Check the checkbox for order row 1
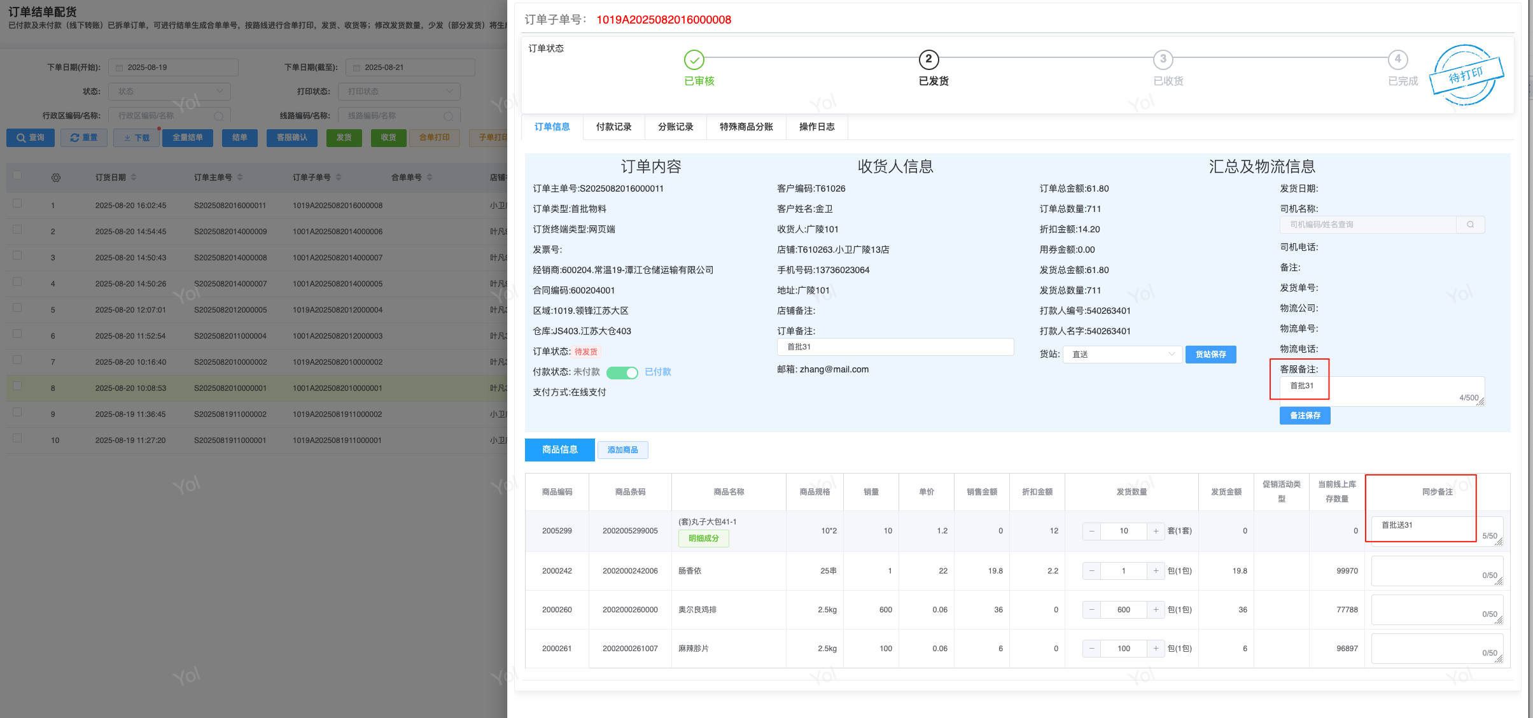The height and width of the screenshot is (718, 1533). coord(17,204)
